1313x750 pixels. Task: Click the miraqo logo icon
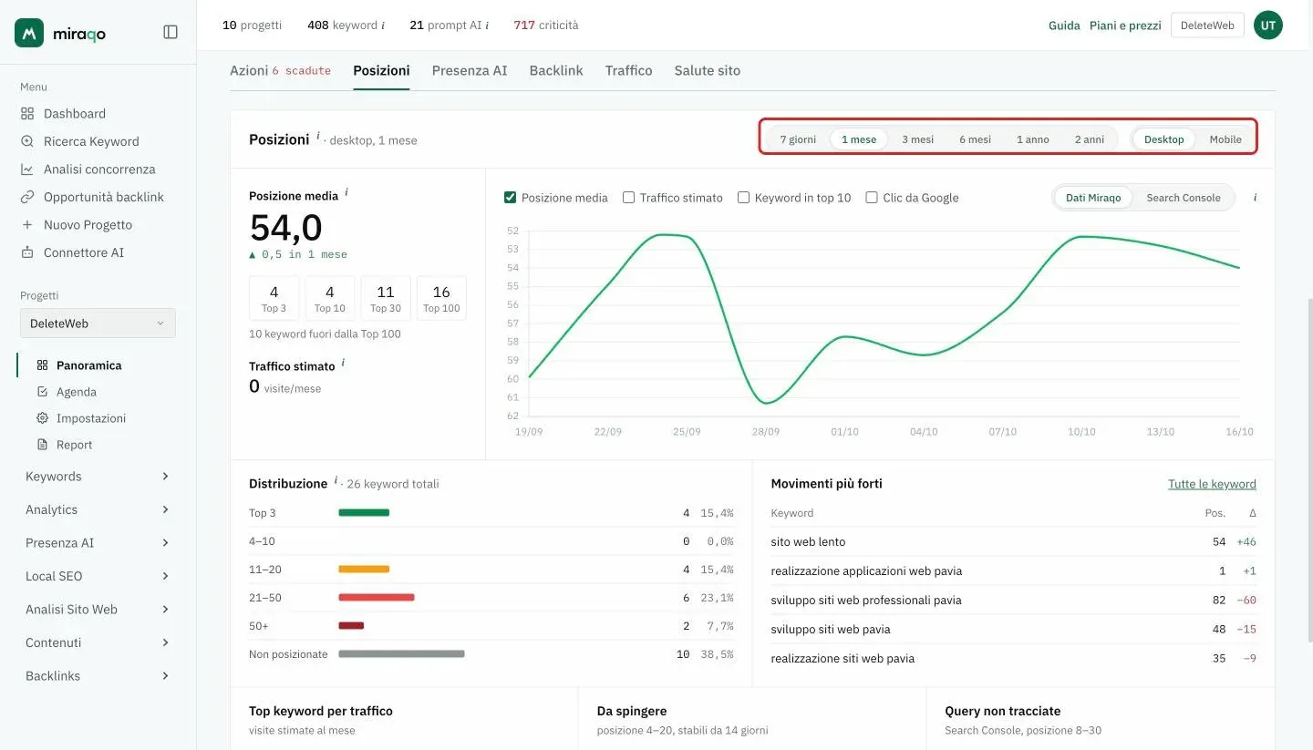tap(29, 33)
